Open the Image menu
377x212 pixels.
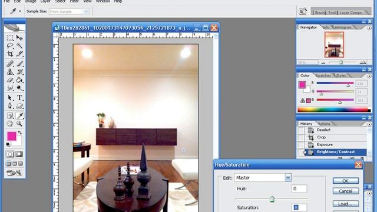pos(30,1)
